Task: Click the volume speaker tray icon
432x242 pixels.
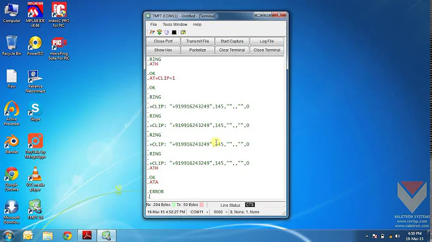Action: 397,236
